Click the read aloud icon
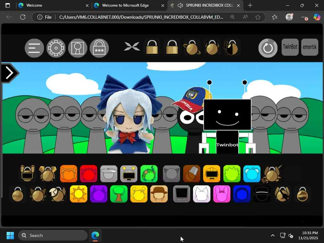The height and width of the screenshot is (243, 324). tap(245, 17)
